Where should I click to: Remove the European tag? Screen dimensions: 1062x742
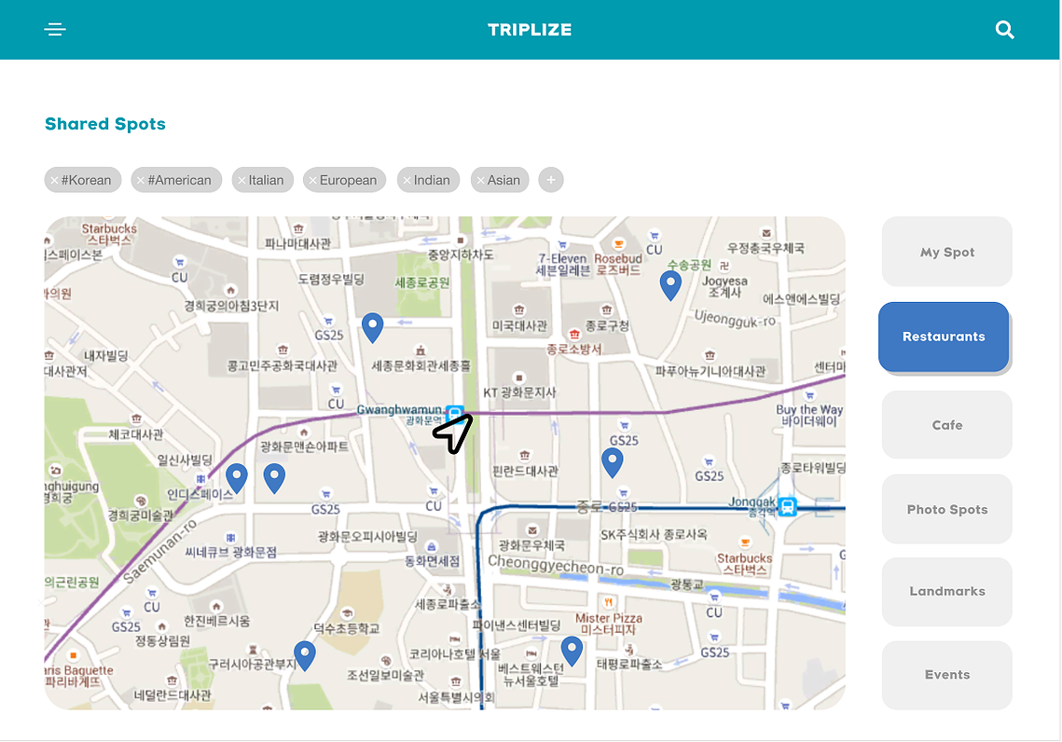pyautogui.click(x=312, y=180)
